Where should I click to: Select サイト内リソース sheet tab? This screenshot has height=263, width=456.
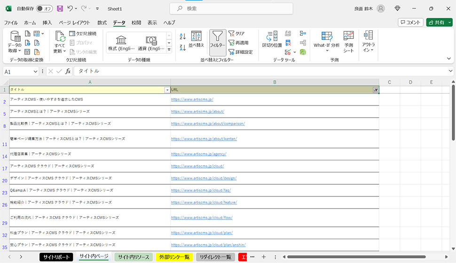134,257
